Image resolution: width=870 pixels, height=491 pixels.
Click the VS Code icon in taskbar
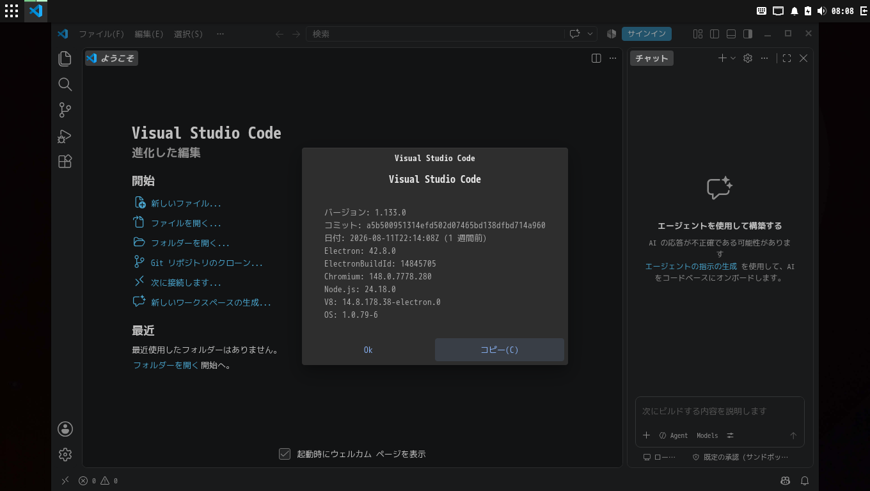[x=36, y=11]
